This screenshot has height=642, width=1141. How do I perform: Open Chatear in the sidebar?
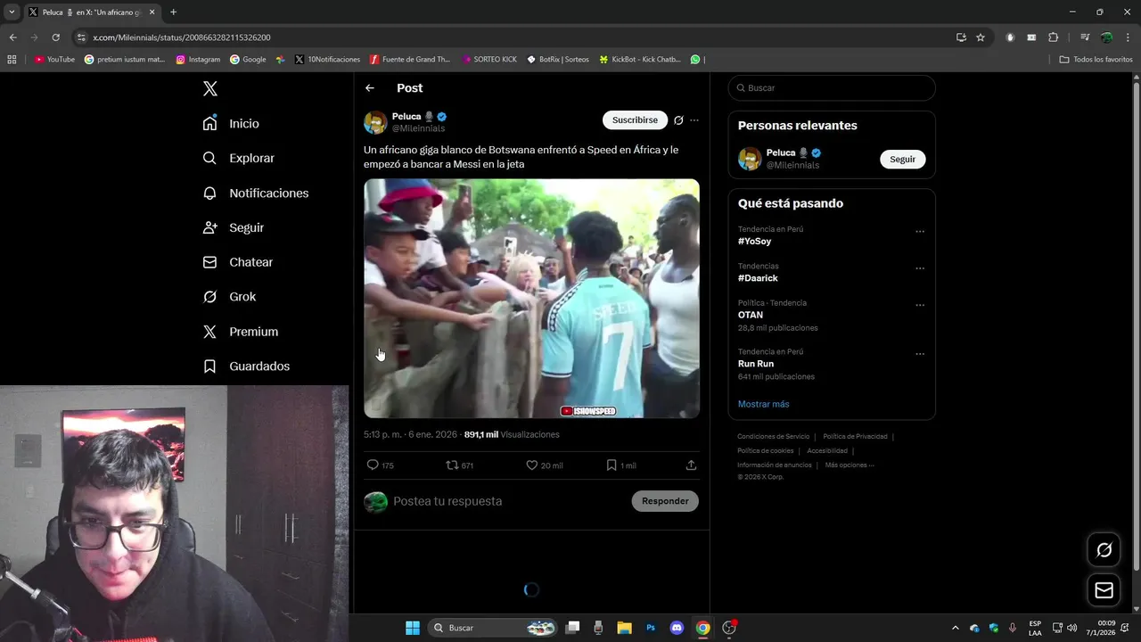point(237,262)
